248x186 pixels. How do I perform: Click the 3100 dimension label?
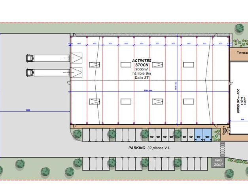pyautogui.click(x=27, y=110)
